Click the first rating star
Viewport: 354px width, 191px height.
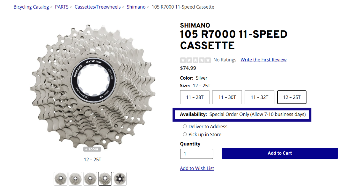point(182,60)
